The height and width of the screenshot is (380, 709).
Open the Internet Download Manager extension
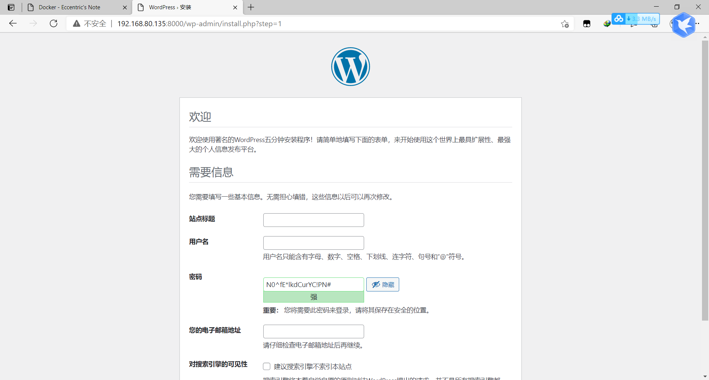point(606,24)
